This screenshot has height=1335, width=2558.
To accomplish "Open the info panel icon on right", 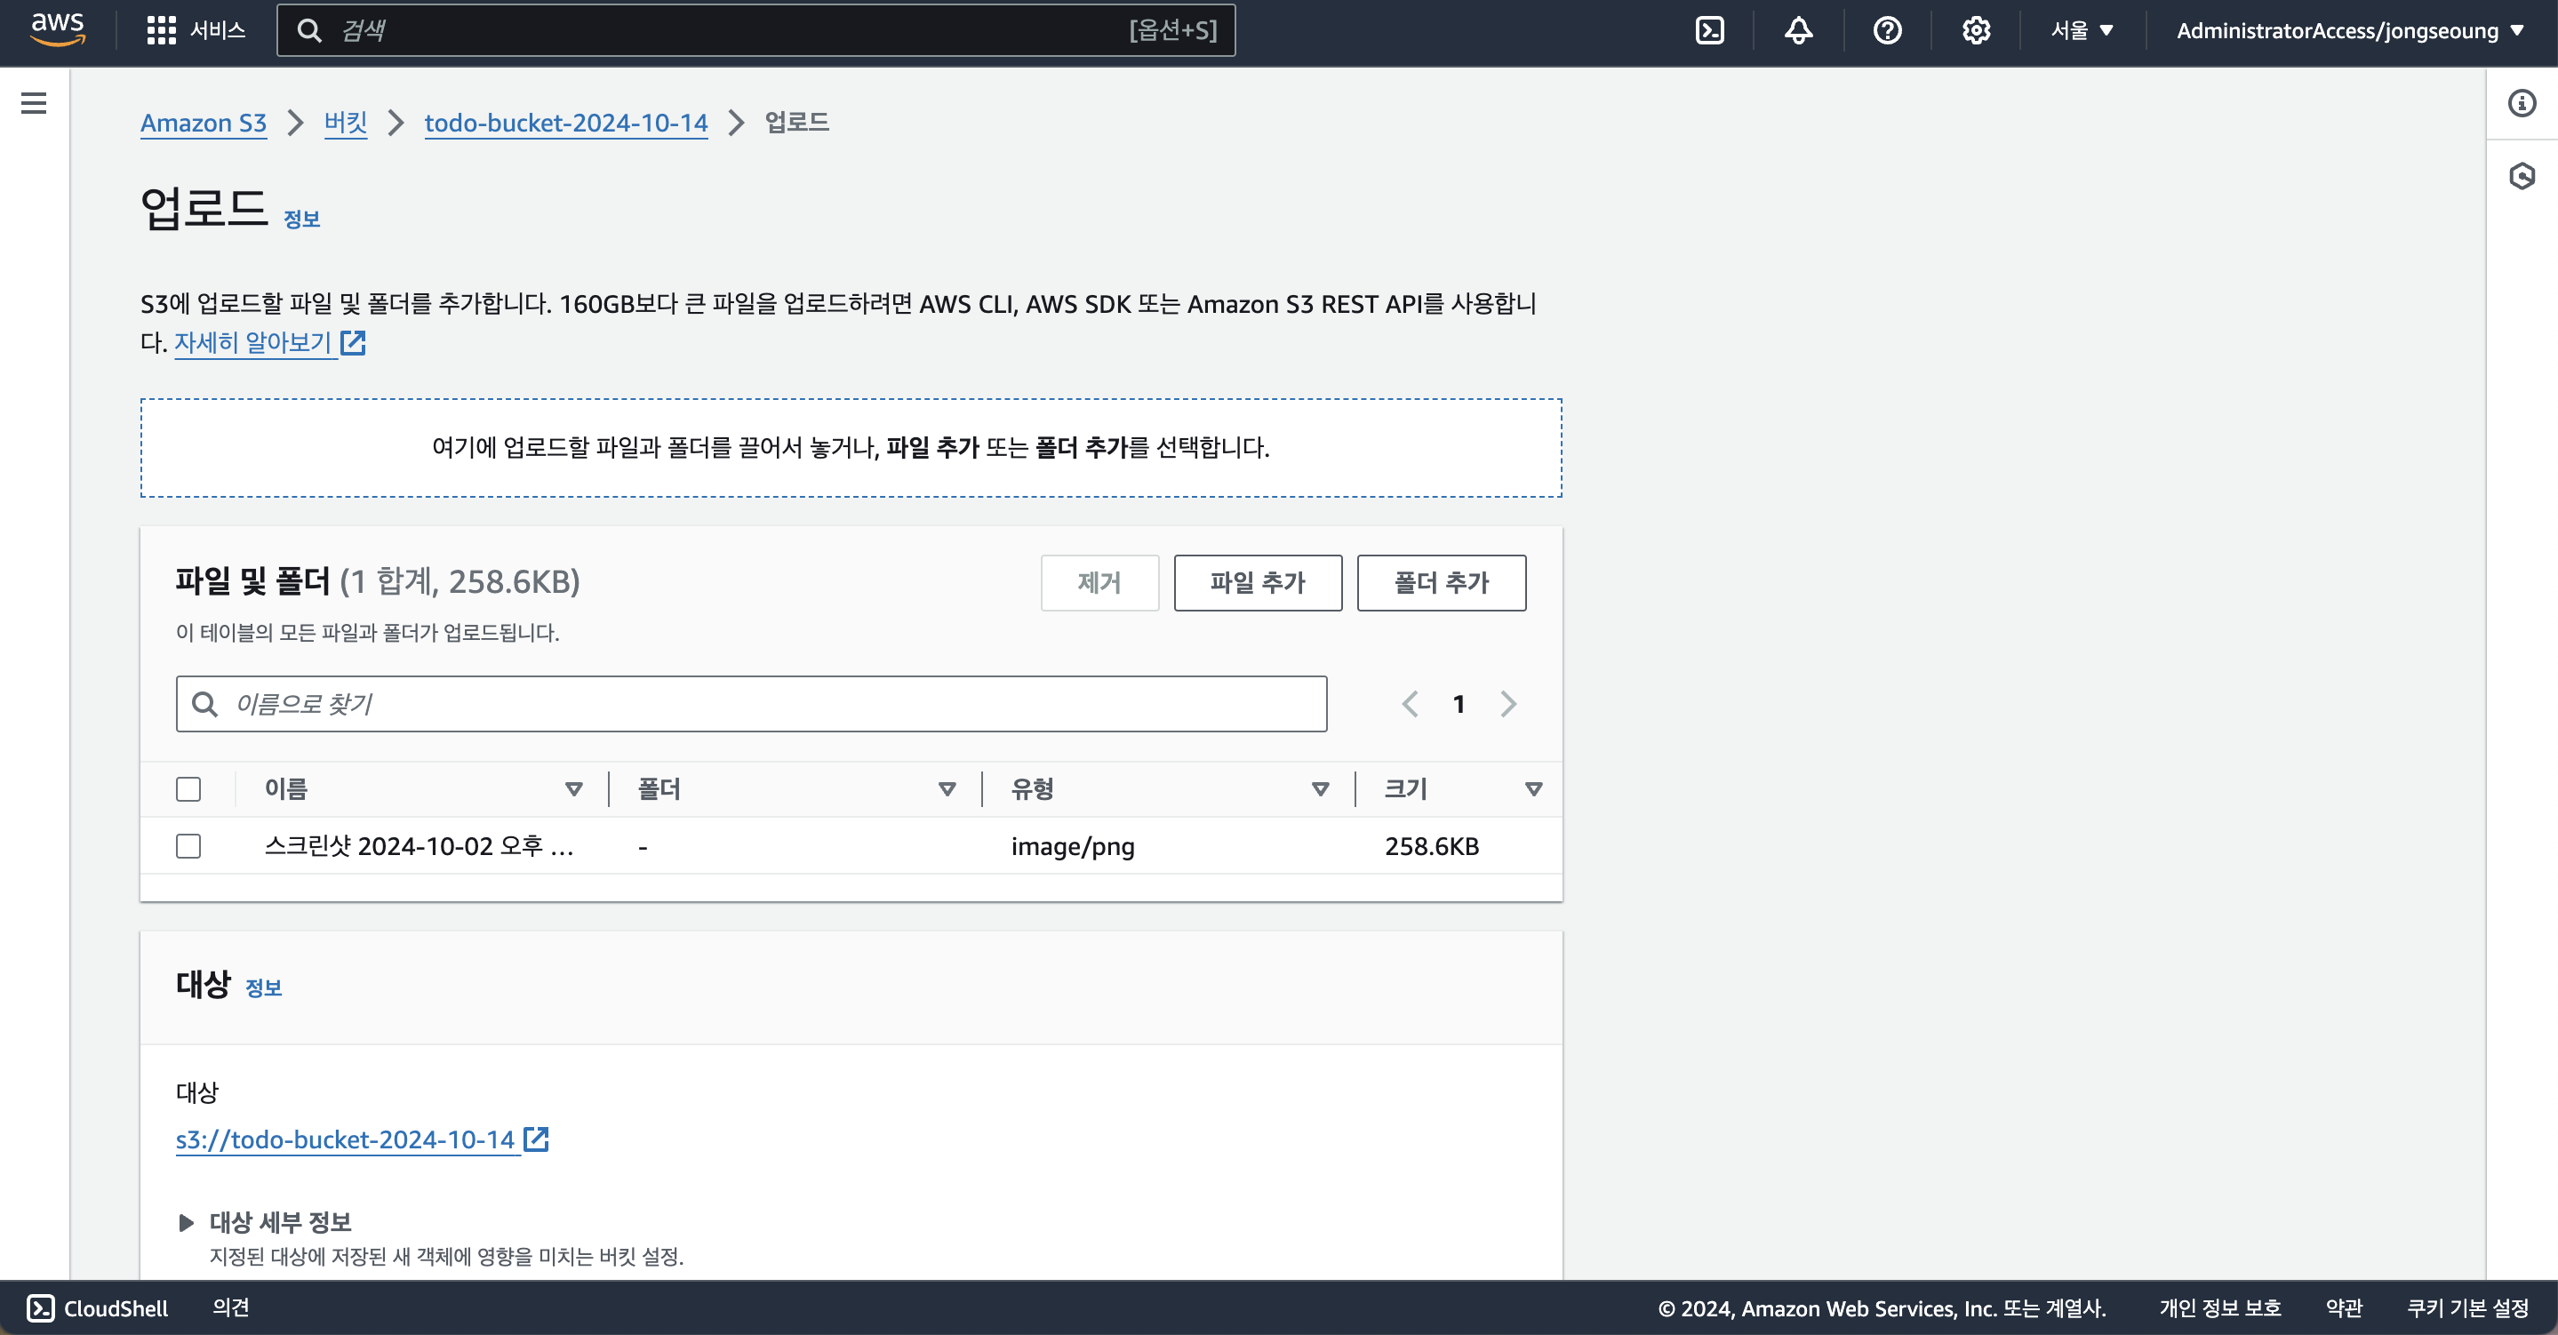I will point(2522,103).
